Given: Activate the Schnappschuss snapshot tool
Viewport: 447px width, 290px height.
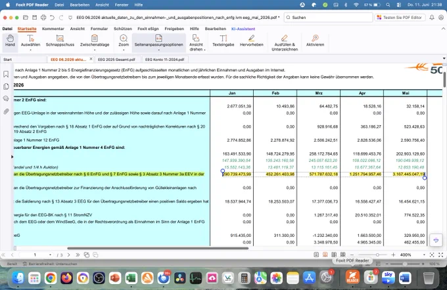Looking at the screenshot, I should pyautogui.click(x=60, y=41).
